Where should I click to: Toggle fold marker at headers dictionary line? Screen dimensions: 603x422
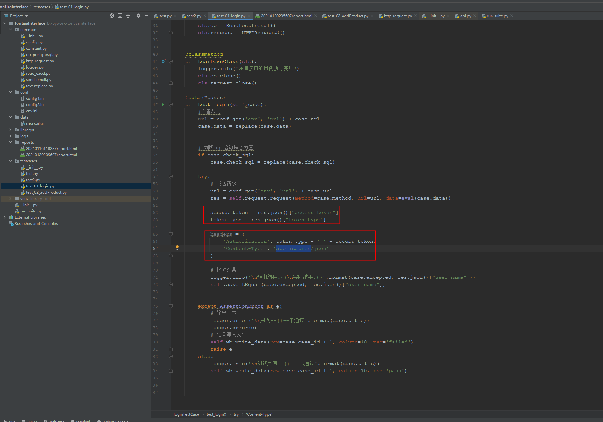click(171, 234)
